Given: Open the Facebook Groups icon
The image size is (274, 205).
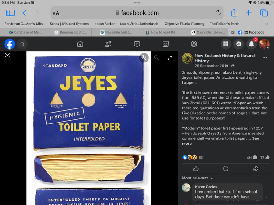Looking at the screenshot, I should pyautogui.click(x=194, y=44).
